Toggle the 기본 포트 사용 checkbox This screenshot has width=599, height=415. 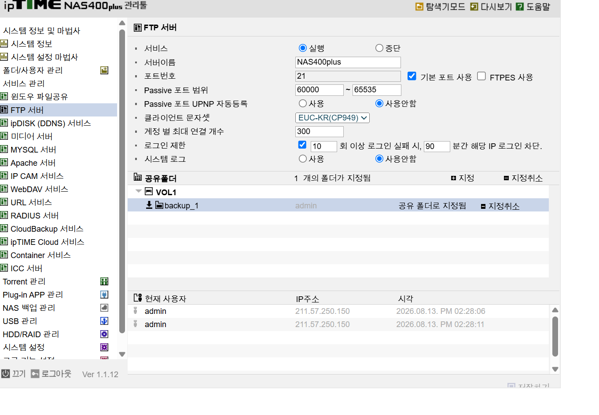[412, 76]
